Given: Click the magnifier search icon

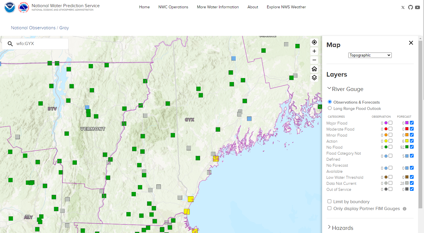Looking at the screenshot, I should [x=10, y=44].
